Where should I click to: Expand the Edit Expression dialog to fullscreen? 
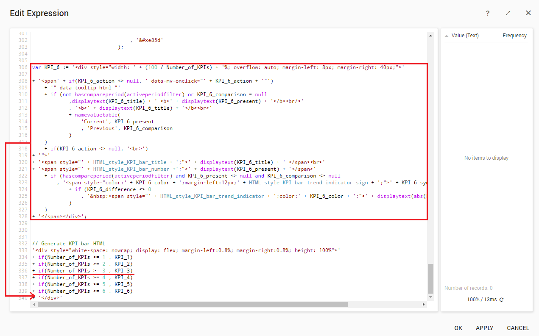[x=508, y=13]
